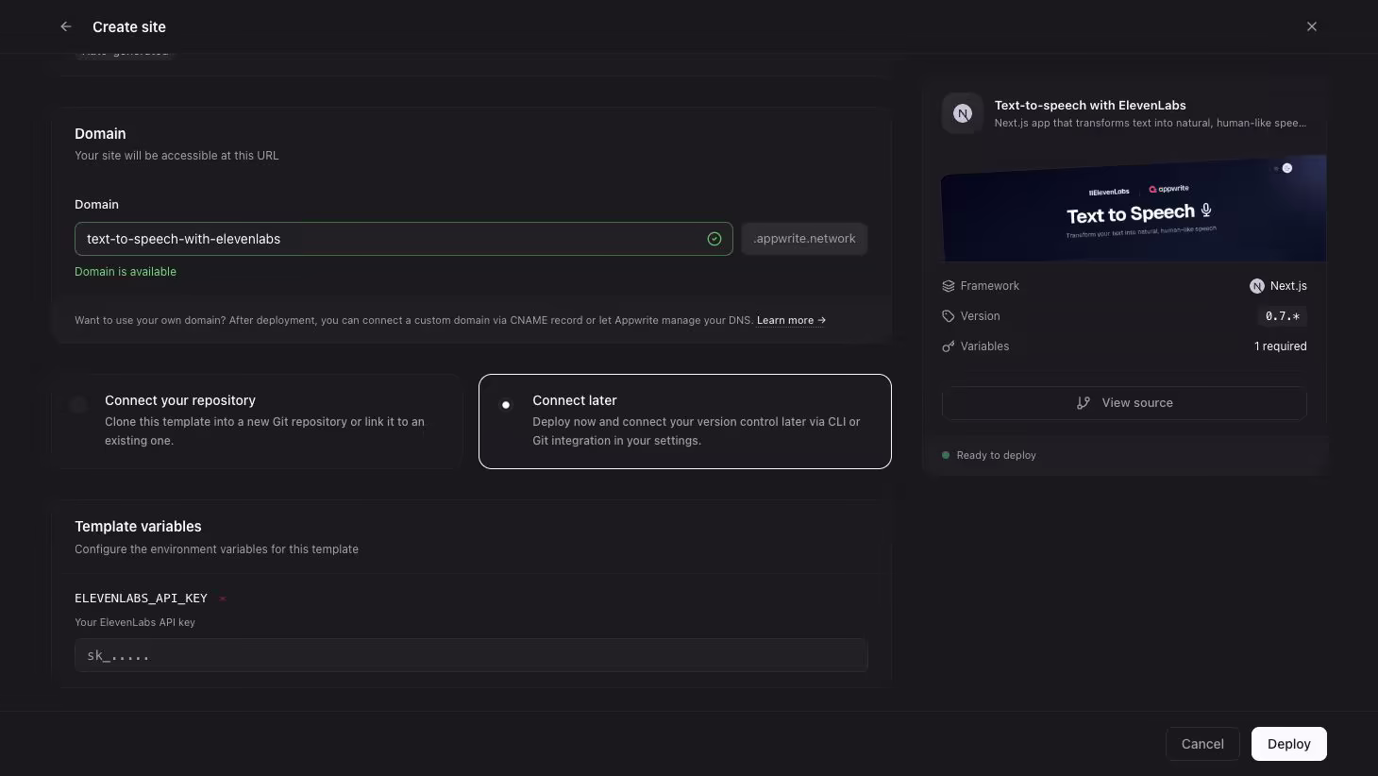This screenshot has height=776, width=1378.
Task: Deploy the site
Action: (x=1289, y=744)
